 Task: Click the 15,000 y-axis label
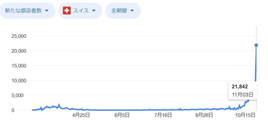(19, 66)
